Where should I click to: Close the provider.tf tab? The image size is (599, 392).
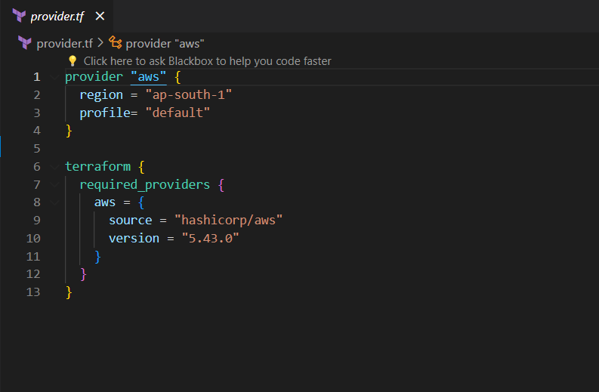pos(100,16)
